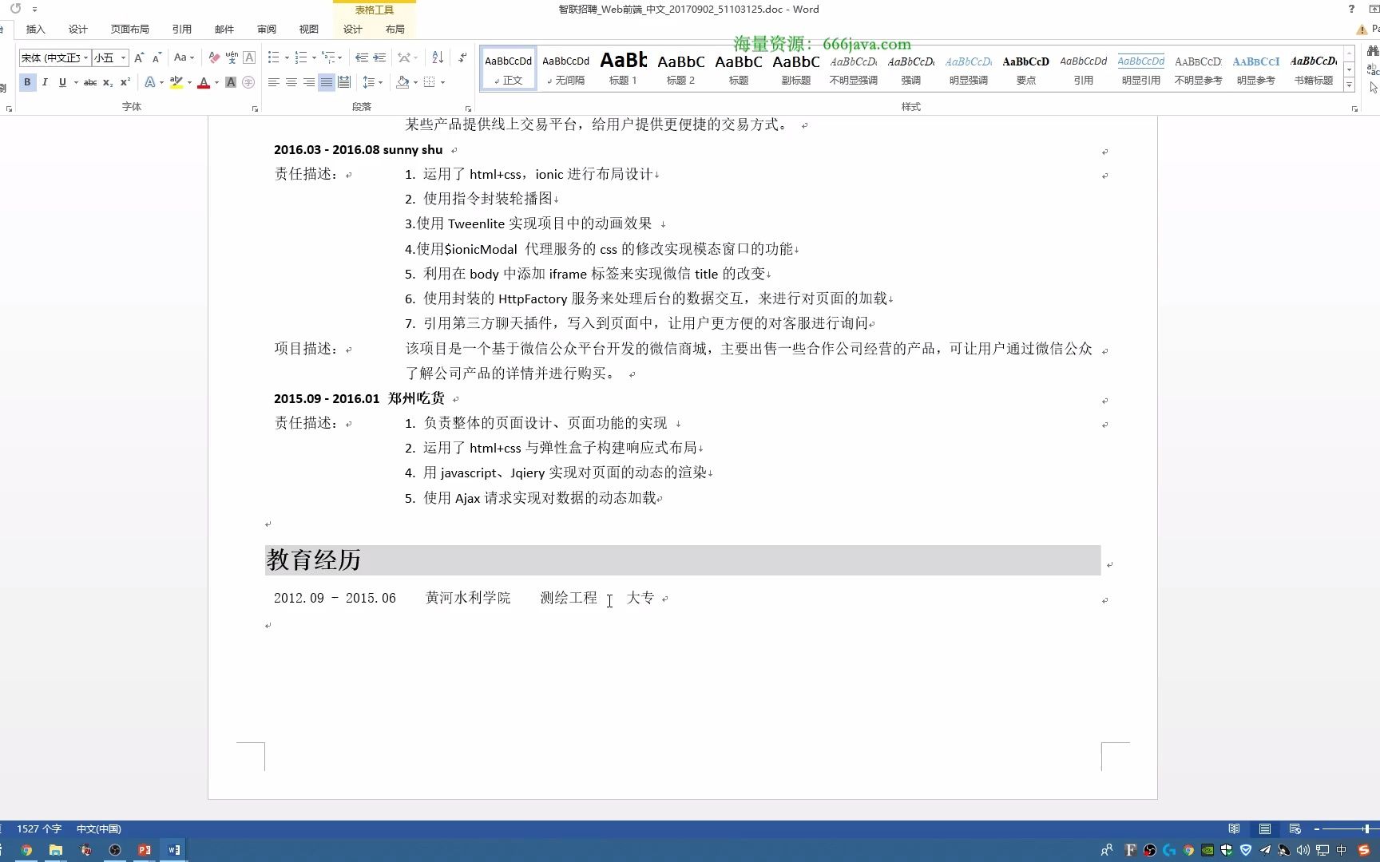Open Chrome from the taskbar
This screenshot has height=862, width=1380.
tap(26, 850)
